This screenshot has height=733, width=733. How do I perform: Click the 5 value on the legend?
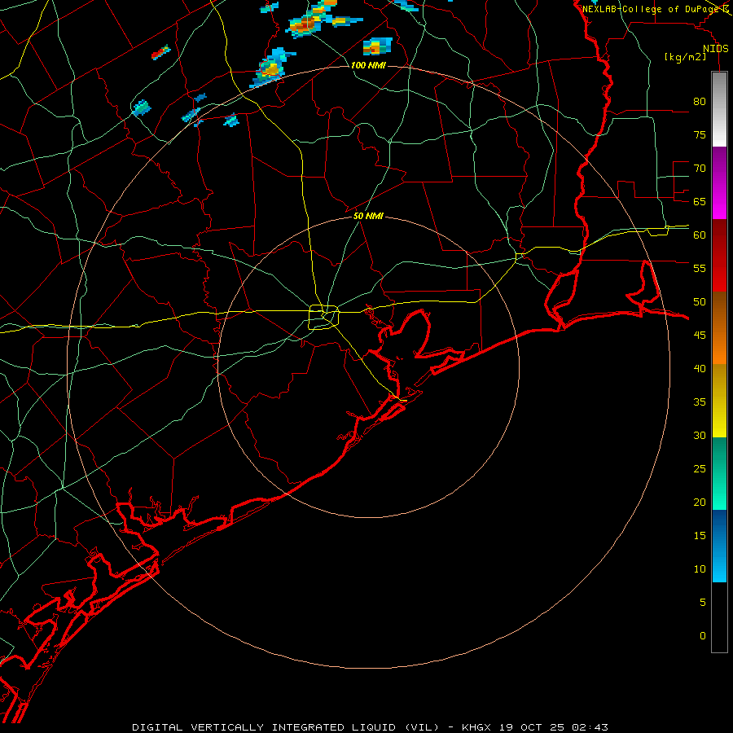pos(703,603)
